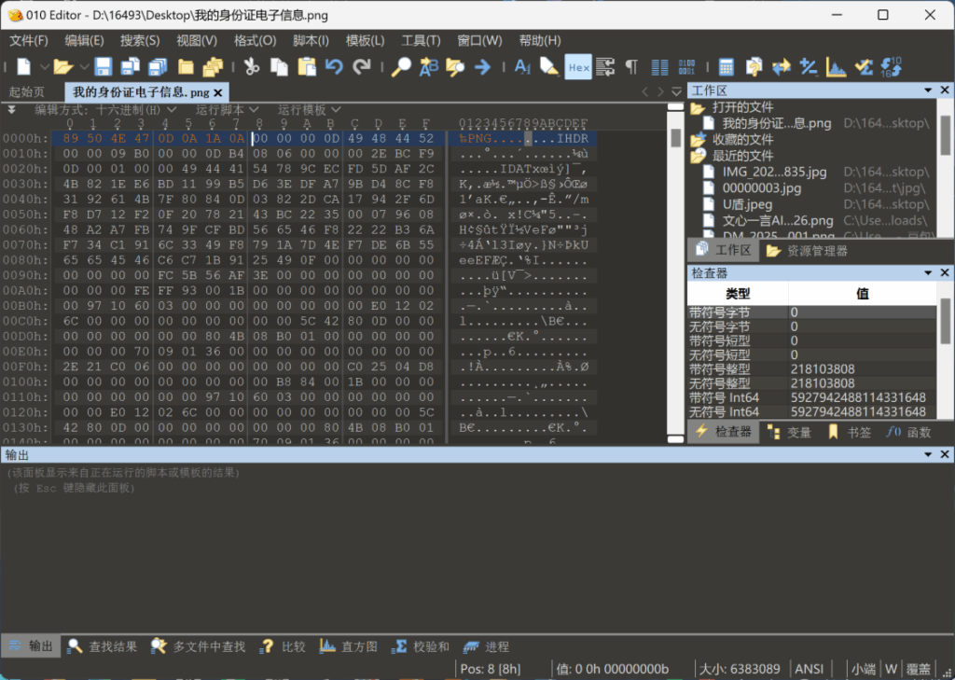Click the Undo arrow icon
Image resolution: width=955 pixels, height=680 pixels.
tap(334, 67)
